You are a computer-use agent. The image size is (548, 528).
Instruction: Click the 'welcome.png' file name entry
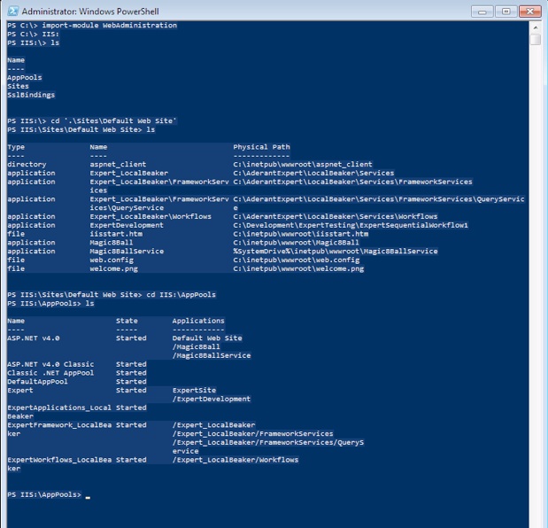point(112,268)
